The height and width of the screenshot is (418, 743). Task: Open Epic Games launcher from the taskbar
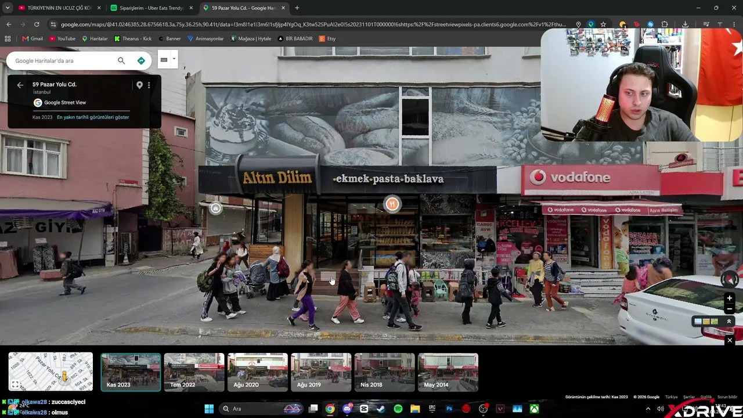[x=432, y=409]
